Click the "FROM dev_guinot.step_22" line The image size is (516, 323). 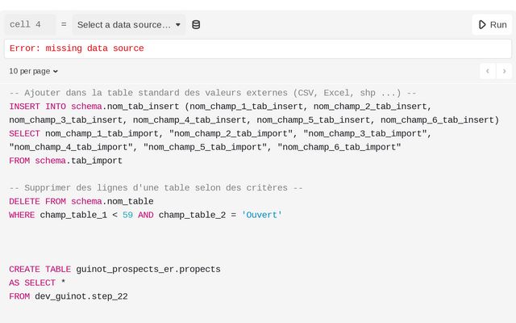pos(69,296)
